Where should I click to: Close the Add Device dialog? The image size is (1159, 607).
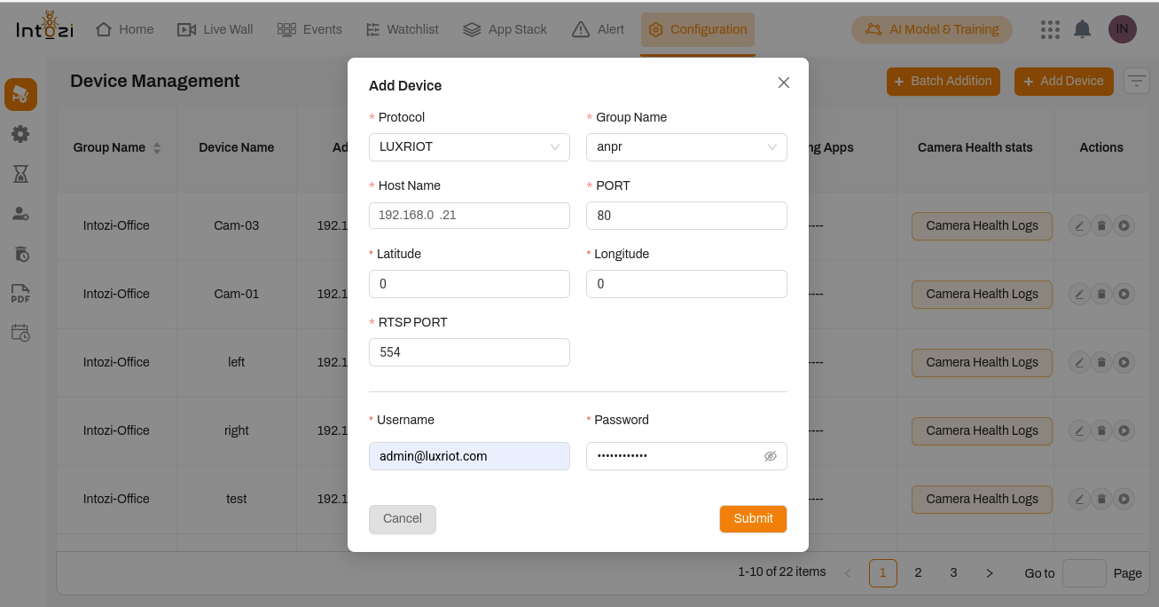click(783, 83)
